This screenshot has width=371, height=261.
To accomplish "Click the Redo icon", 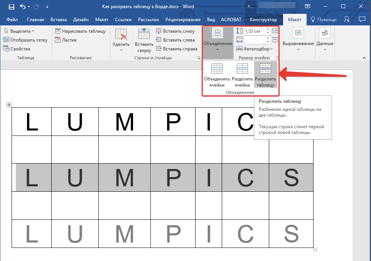I will click(36, 7).
